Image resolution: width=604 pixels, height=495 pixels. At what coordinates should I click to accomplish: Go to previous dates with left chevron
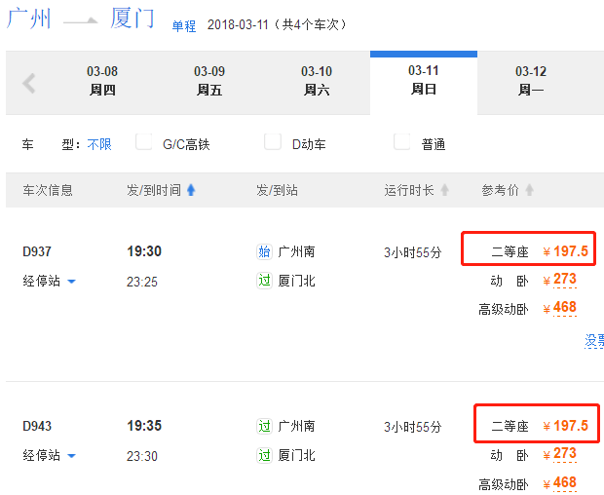[x=29, y=83]
